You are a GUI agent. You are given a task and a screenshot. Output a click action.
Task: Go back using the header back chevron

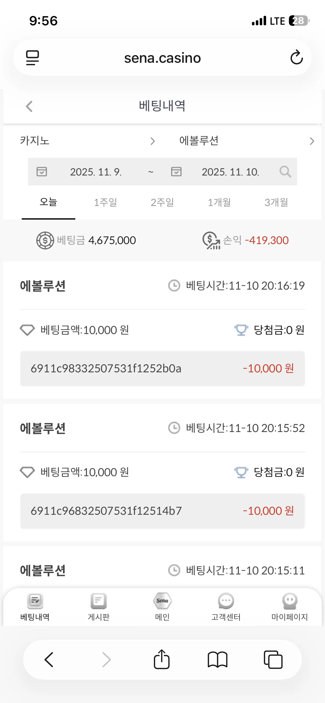click(29, 106)
